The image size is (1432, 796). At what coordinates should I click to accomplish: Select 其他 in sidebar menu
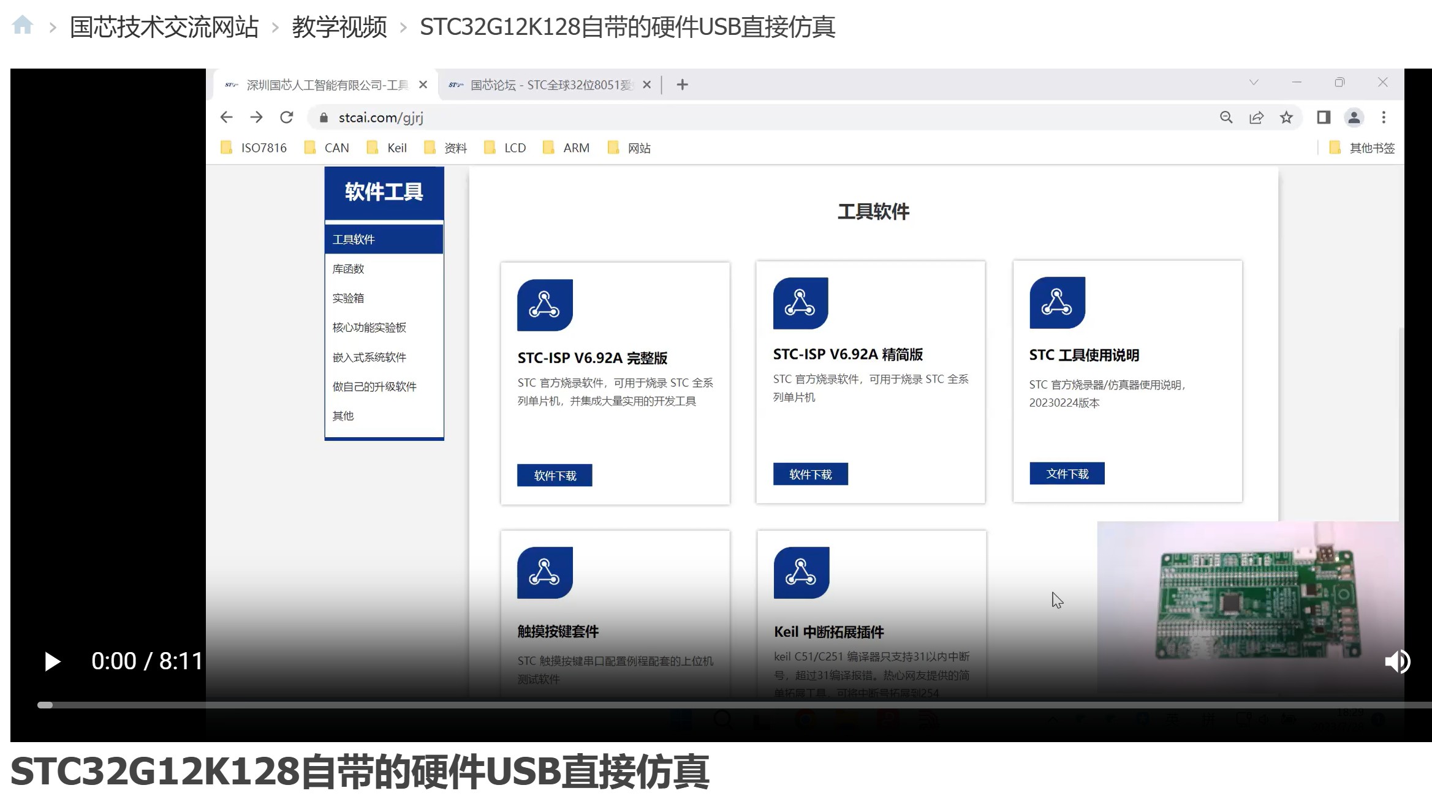point(384,415)
